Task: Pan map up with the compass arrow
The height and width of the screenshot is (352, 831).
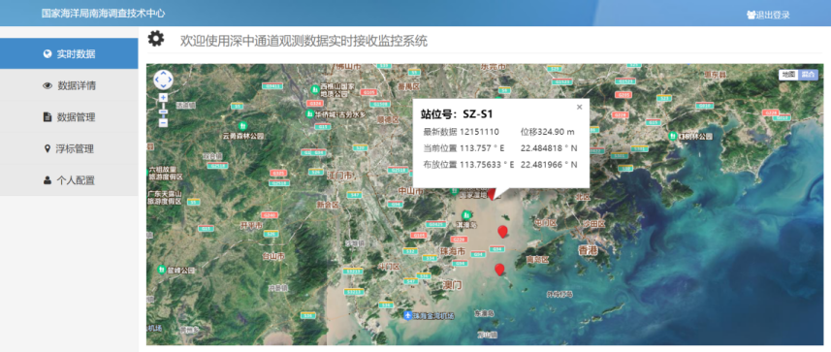Action: pyautogui.click(x=163, y=74)
